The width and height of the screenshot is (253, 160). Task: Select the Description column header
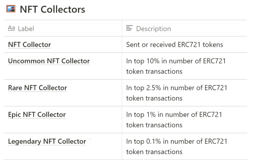tap(185, 28)
